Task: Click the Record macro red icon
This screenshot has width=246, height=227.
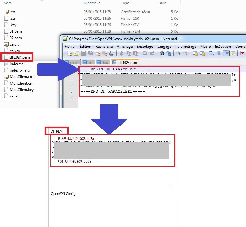Action: [x=242, y=53]
